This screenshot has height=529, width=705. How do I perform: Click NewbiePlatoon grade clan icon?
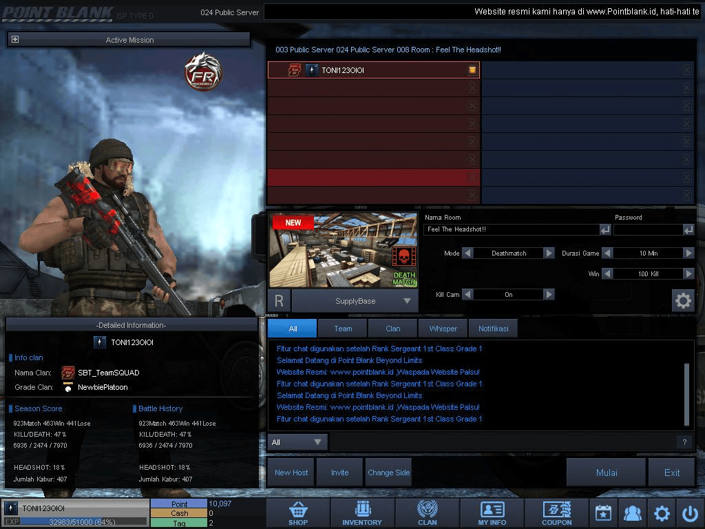point(68,387)
